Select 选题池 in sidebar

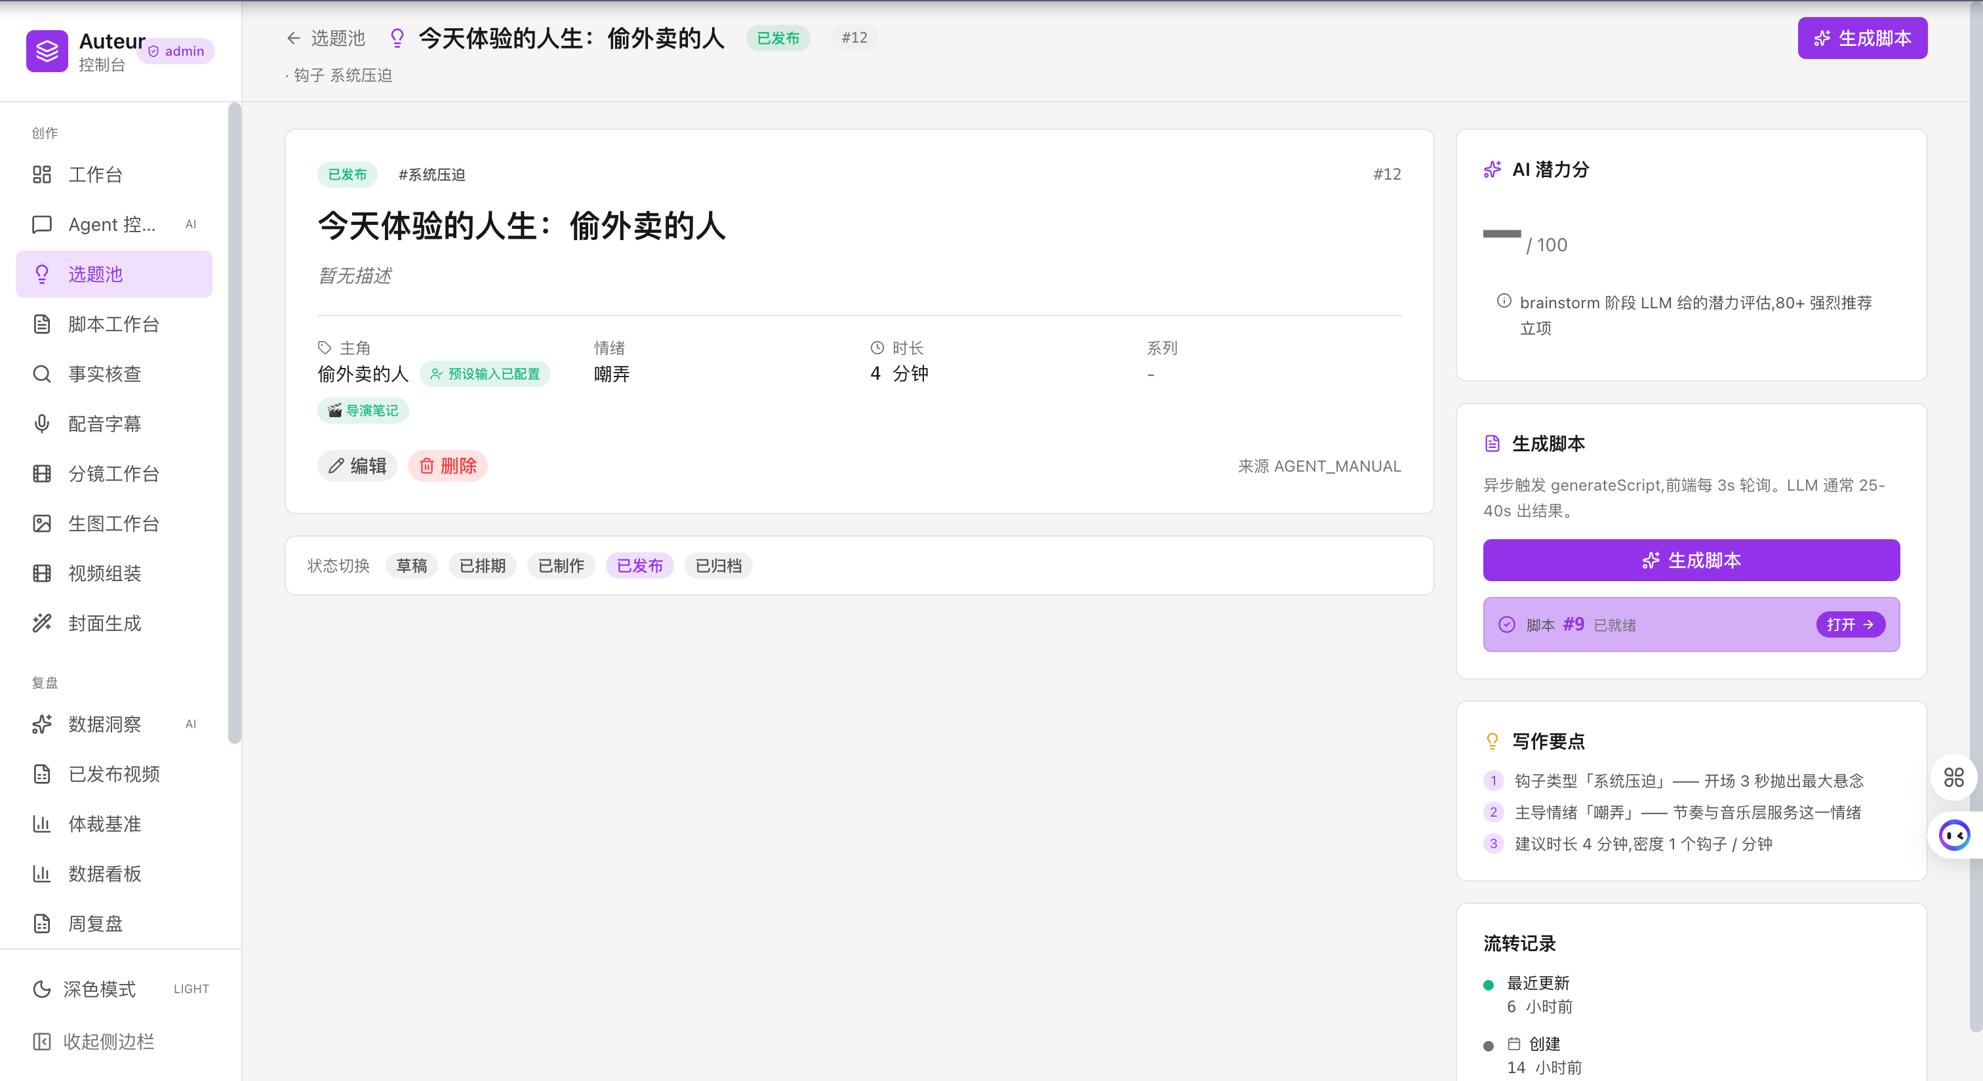pyautogui.click(x=114, y=274)
